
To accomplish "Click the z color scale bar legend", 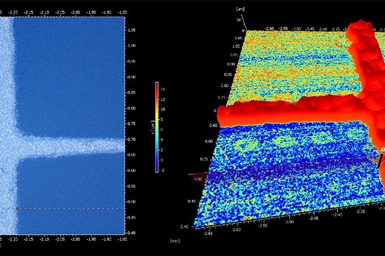I will (x=157, y=128).
